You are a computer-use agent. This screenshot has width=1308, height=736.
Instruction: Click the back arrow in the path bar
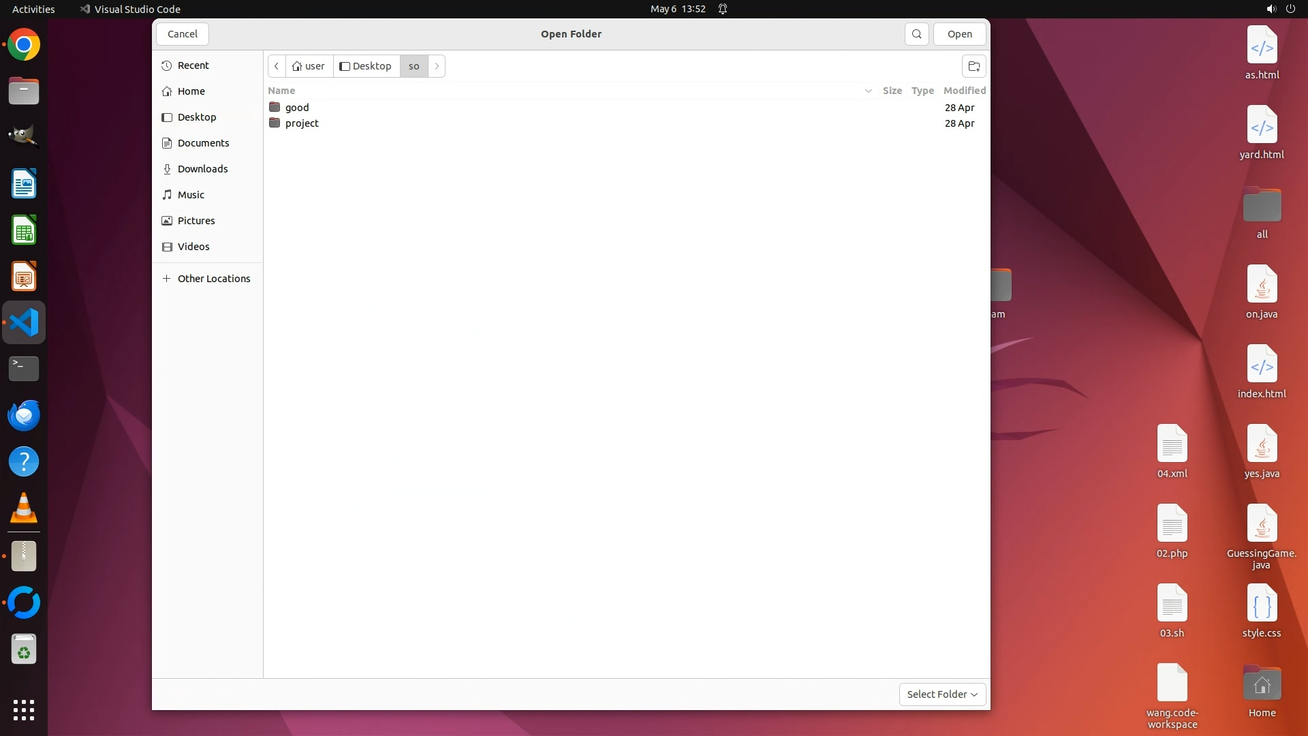(x=277, y=66)
